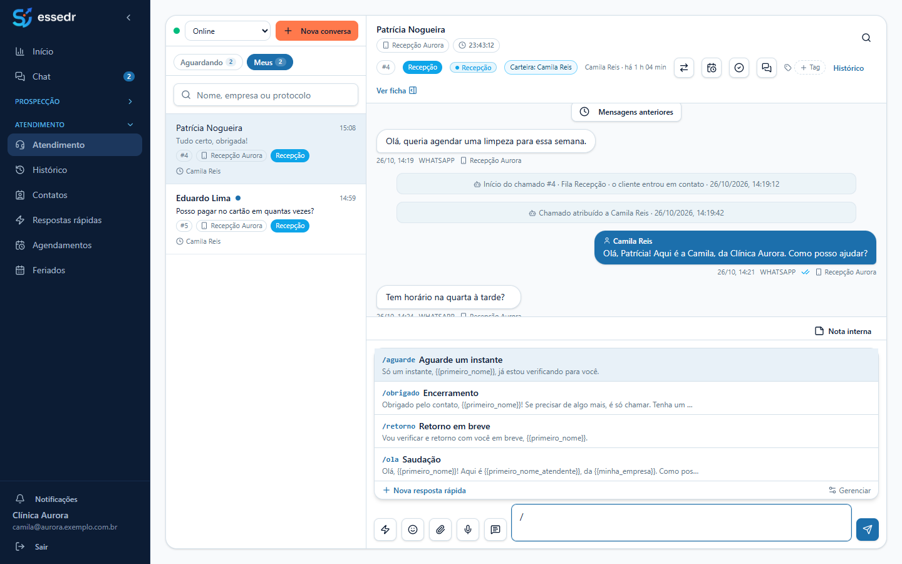Load Mensagens anteriores
The width and height of the screenshot is (902, 564).
coord(626,112)
